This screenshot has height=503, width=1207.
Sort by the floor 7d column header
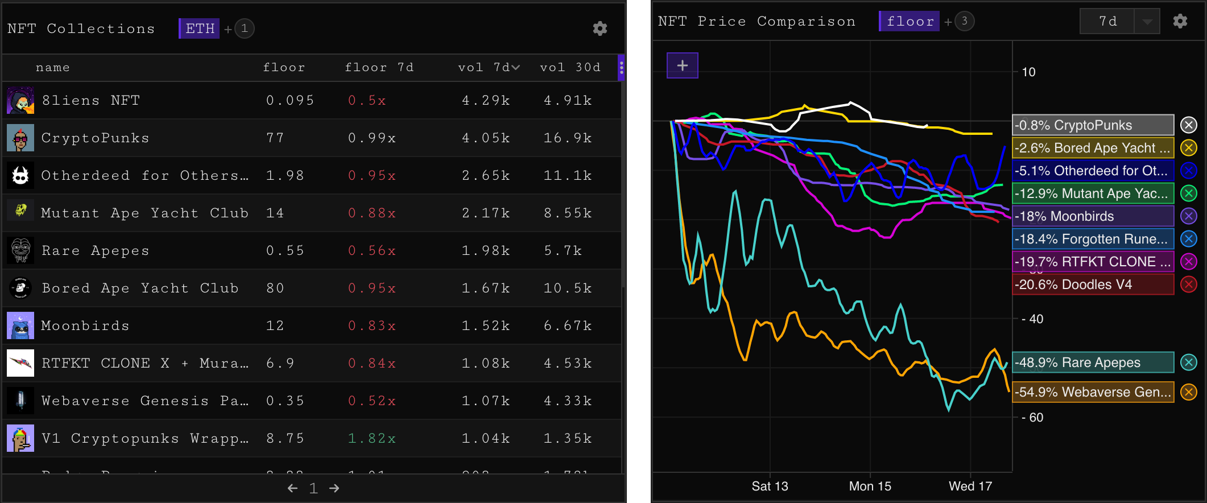click(x=379, y=68)
